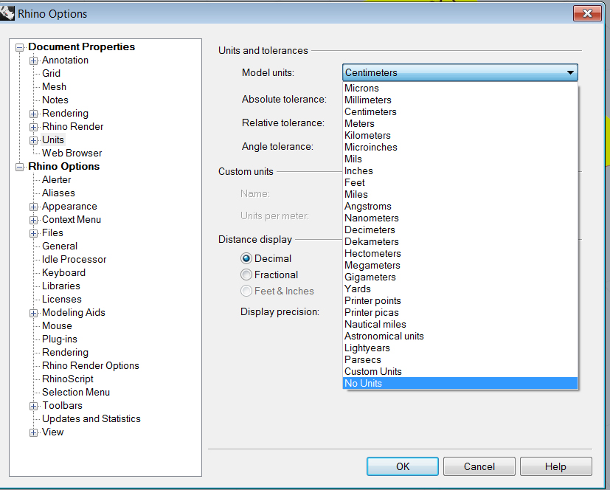Expand the Files tree node
Screen dimensions: 610x490
pyautogui.click(x=33, y=233)
